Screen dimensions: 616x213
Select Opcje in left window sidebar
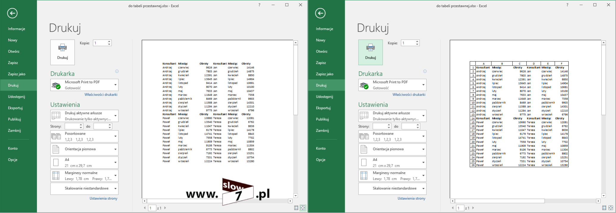click(18, 160)
